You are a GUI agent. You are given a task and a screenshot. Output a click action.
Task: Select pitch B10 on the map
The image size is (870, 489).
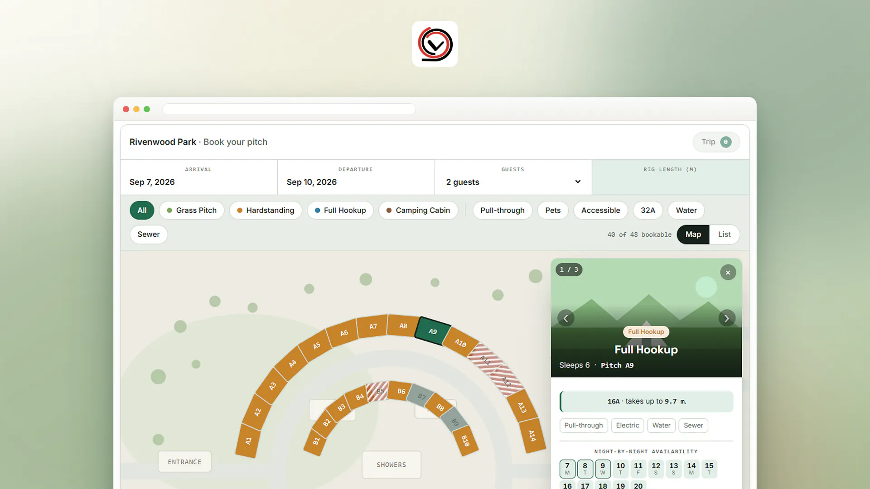(x=465, y=441)
